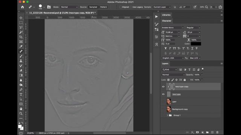This screenshot has width=241, height=135.
Task: Select the Crop tool
Action: pos(21,37)
